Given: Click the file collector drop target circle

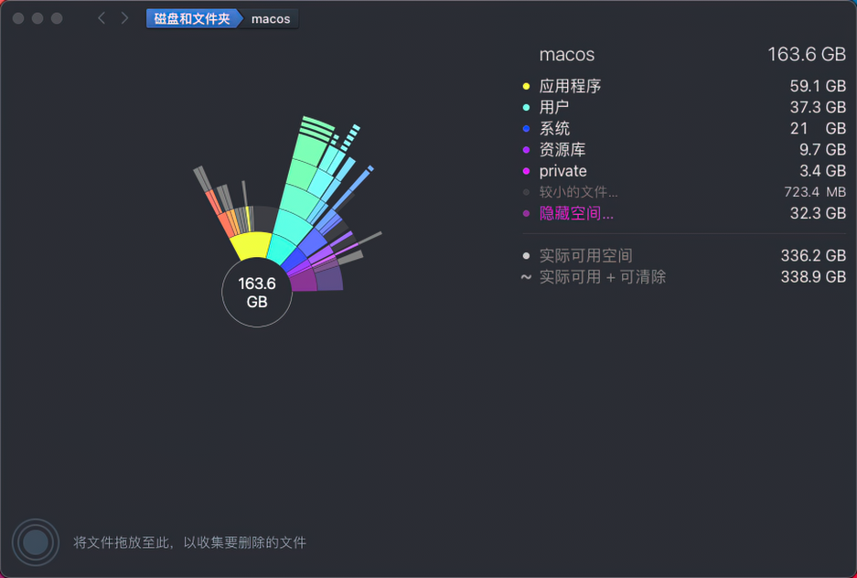Looking at the screenshot, I should pos(36,542).
